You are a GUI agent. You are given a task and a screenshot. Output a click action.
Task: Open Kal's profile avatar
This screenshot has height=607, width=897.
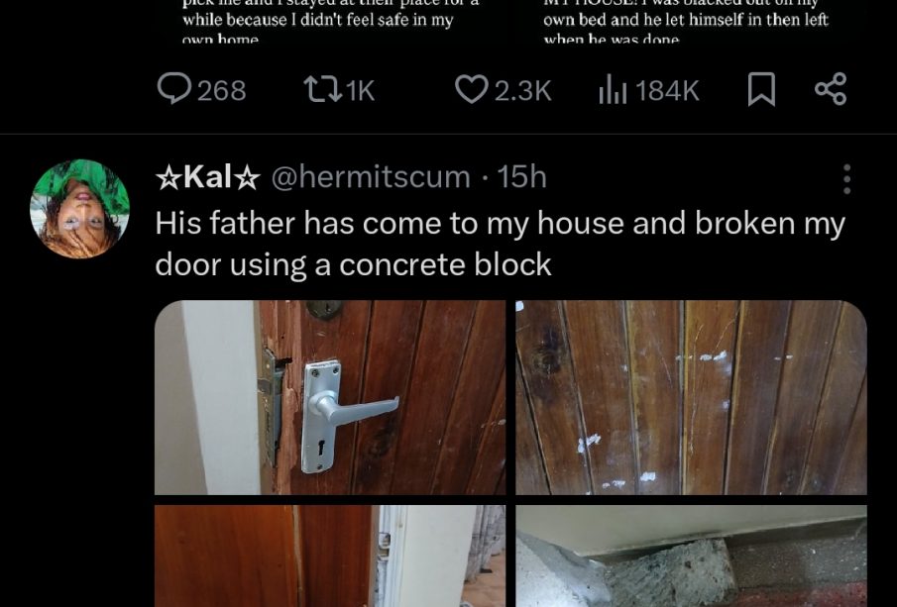pos(79,209)
